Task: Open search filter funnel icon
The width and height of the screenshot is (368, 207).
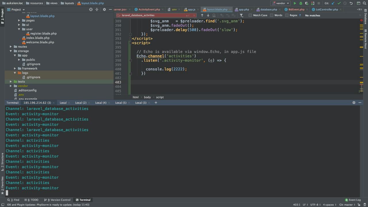Action: (241, 15)
